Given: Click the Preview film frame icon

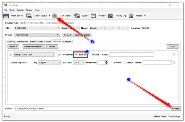Looking at the screenshot, I should [93, 16].
